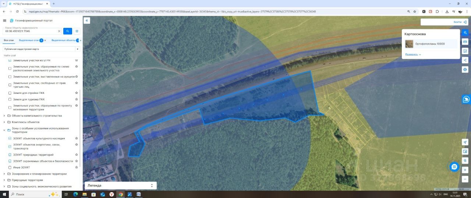
Task: Open the overview map window button
Action: (x=465, y=151)
